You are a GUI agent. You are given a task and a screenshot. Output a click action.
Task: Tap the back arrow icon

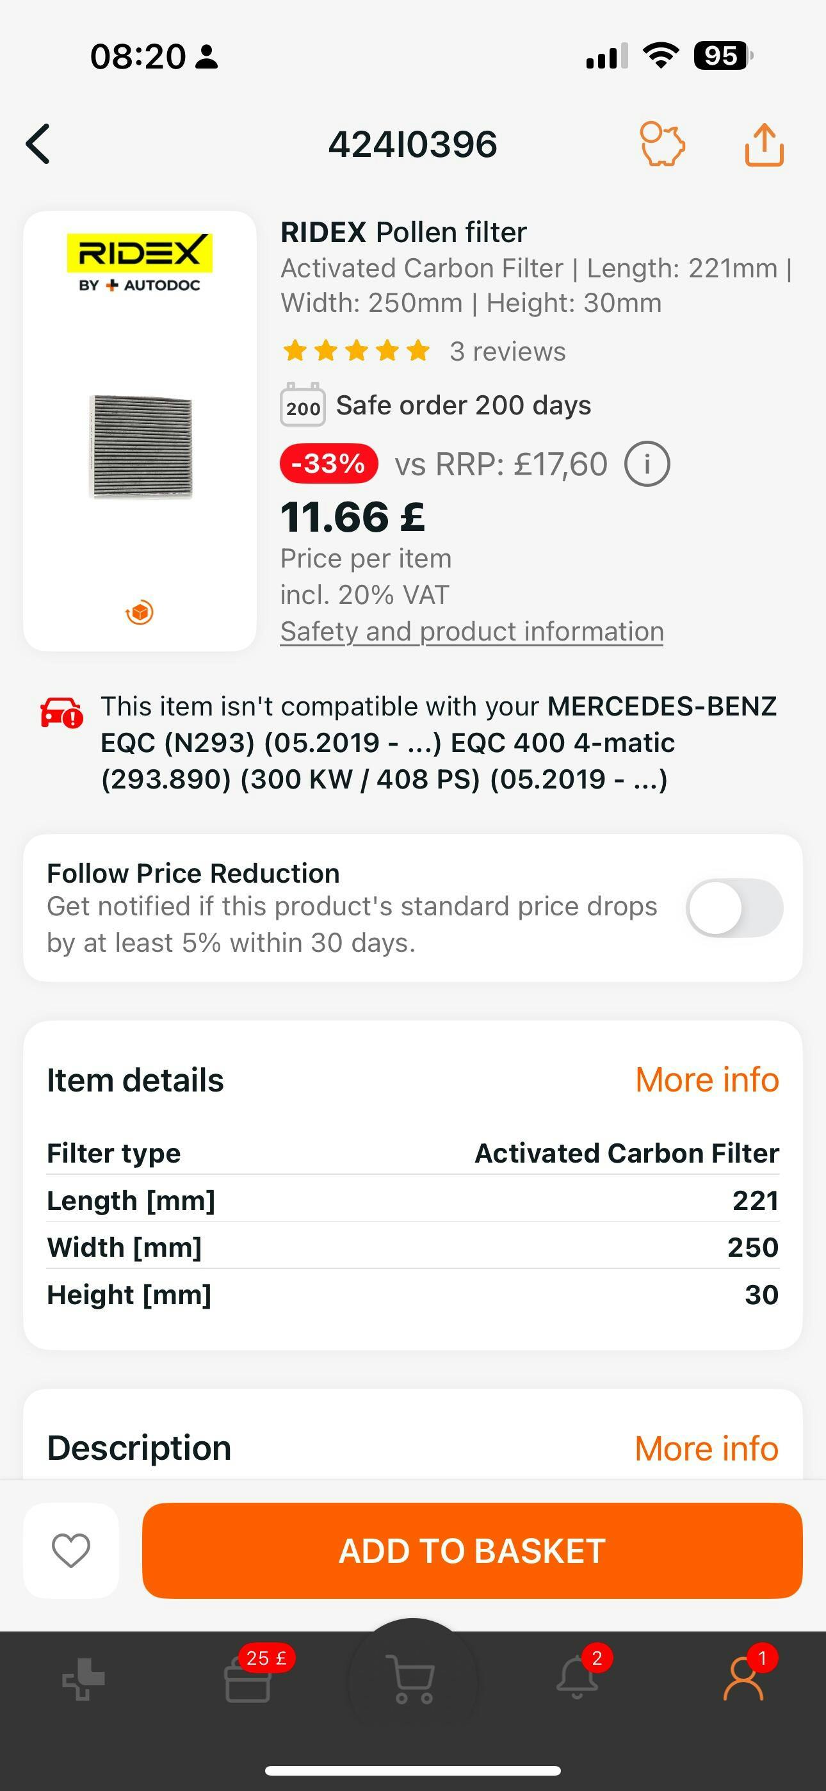point(39,144)
